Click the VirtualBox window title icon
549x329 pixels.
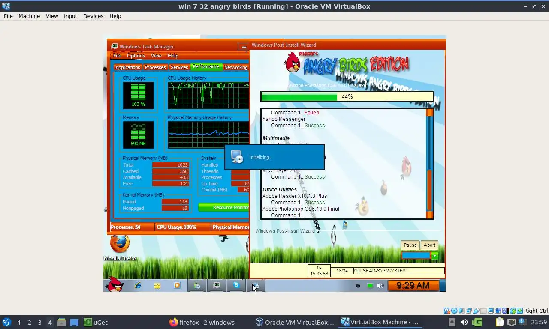point(6,6)
